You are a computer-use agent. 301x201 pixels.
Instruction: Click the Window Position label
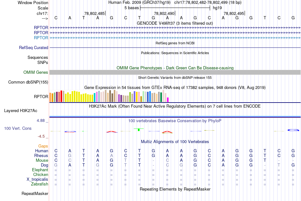[33, 3]
